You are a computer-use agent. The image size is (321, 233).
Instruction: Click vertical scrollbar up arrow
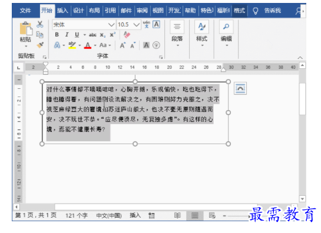302,65
